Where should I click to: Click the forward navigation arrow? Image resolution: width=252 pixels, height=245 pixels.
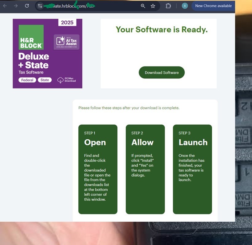click(x=16, y=6)
